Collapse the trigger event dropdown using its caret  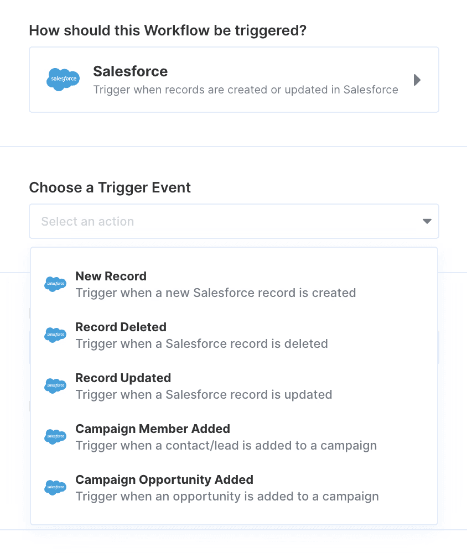[427, 222]
